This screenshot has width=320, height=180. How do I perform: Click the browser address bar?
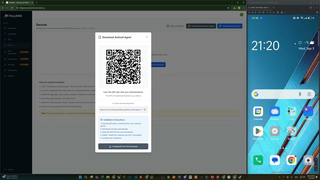point(122,8)
